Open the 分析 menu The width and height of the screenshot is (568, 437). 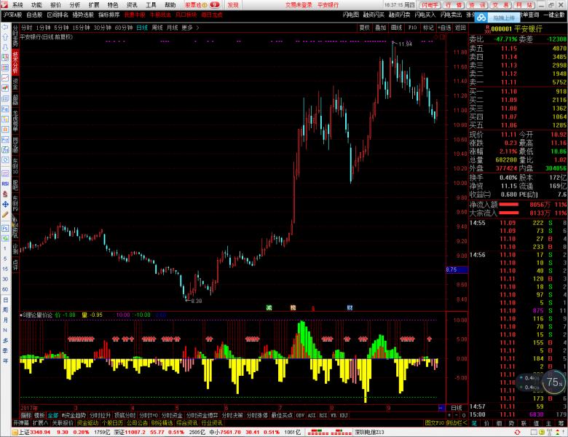pos(74,4)
